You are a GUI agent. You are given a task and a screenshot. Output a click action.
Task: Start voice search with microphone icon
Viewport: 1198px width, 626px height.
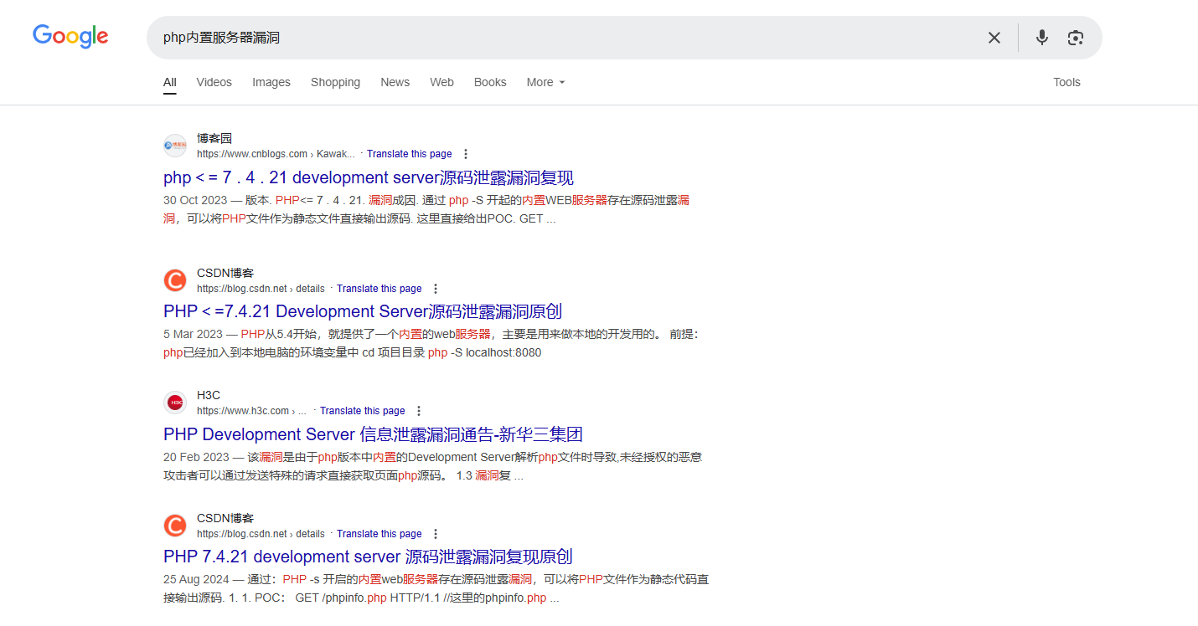tap(1041, 38)
